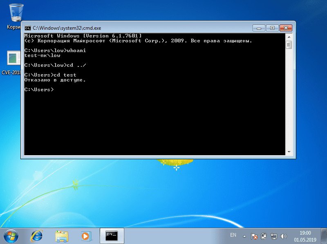Launch Internet Explorer from taskbar
327x244 pixels.
pos(37,236)
